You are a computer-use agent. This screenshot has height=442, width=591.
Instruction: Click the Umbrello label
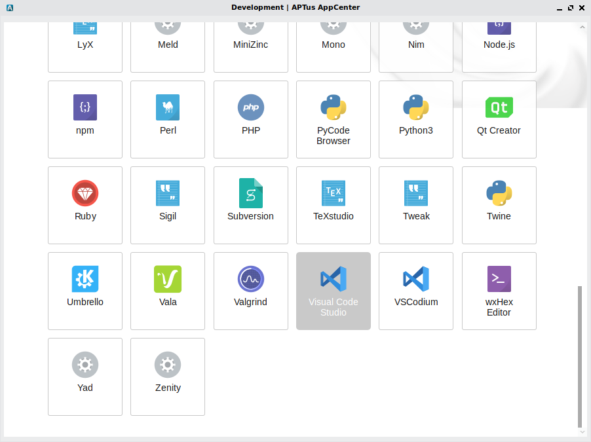(x=85, y=302)
